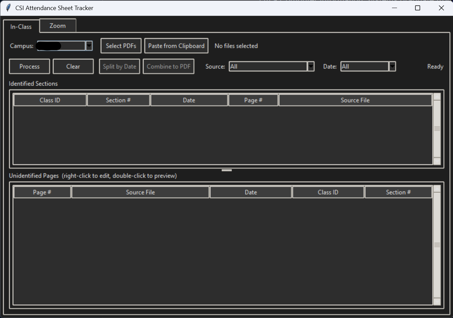453x318 pixels.
Task: Expand the Date filter dropdown arrow
Action: coord(392,66)
